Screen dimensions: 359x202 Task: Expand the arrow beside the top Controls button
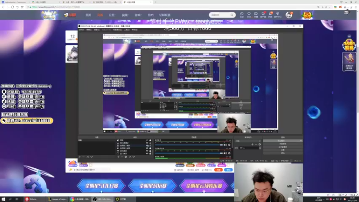301,141
